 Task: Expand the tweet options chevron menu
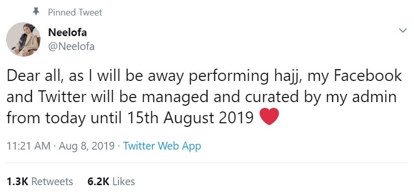(x=403, y=30)
